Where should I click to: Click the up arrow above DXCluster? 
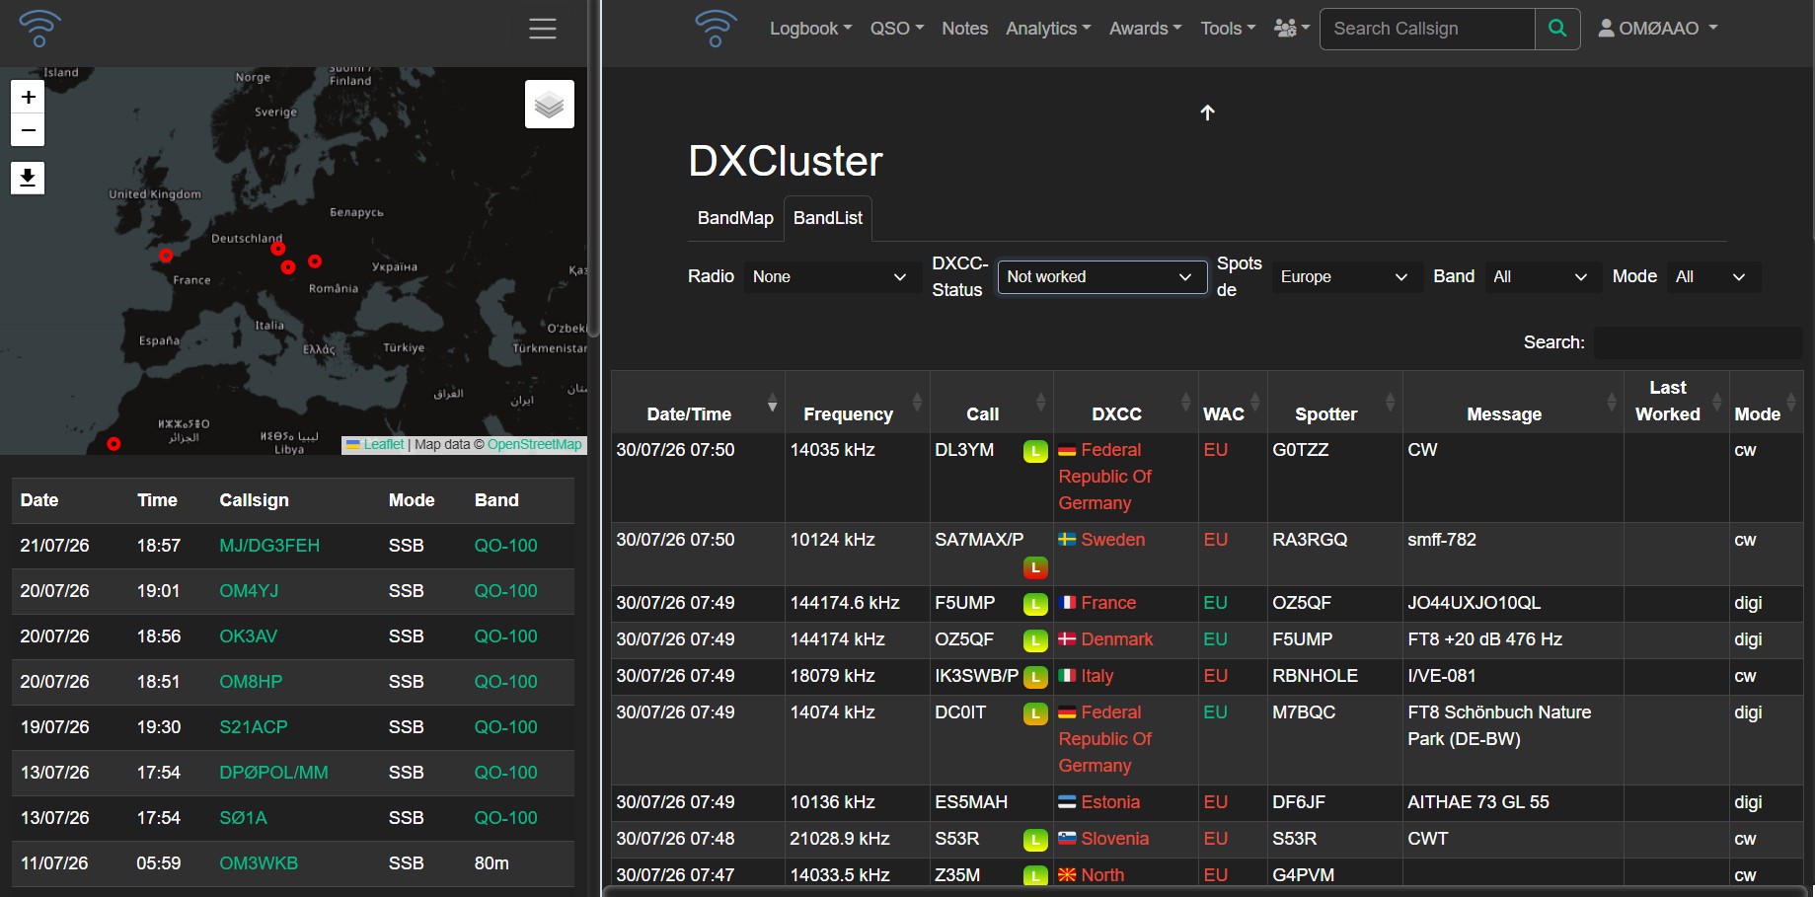1207,112
